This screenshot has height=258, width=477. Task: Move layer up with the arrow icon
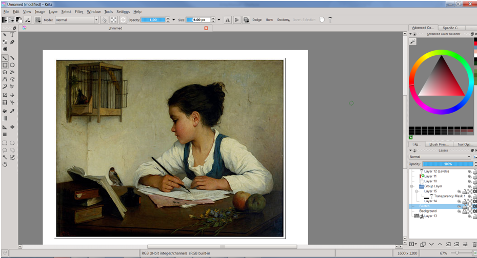click(440, 244)
